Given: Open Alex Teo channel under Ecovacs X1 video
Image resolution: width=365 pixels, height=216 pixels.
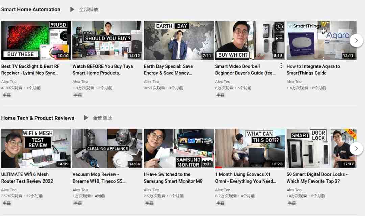Looking at the screenshot, I should pos(223,190).
